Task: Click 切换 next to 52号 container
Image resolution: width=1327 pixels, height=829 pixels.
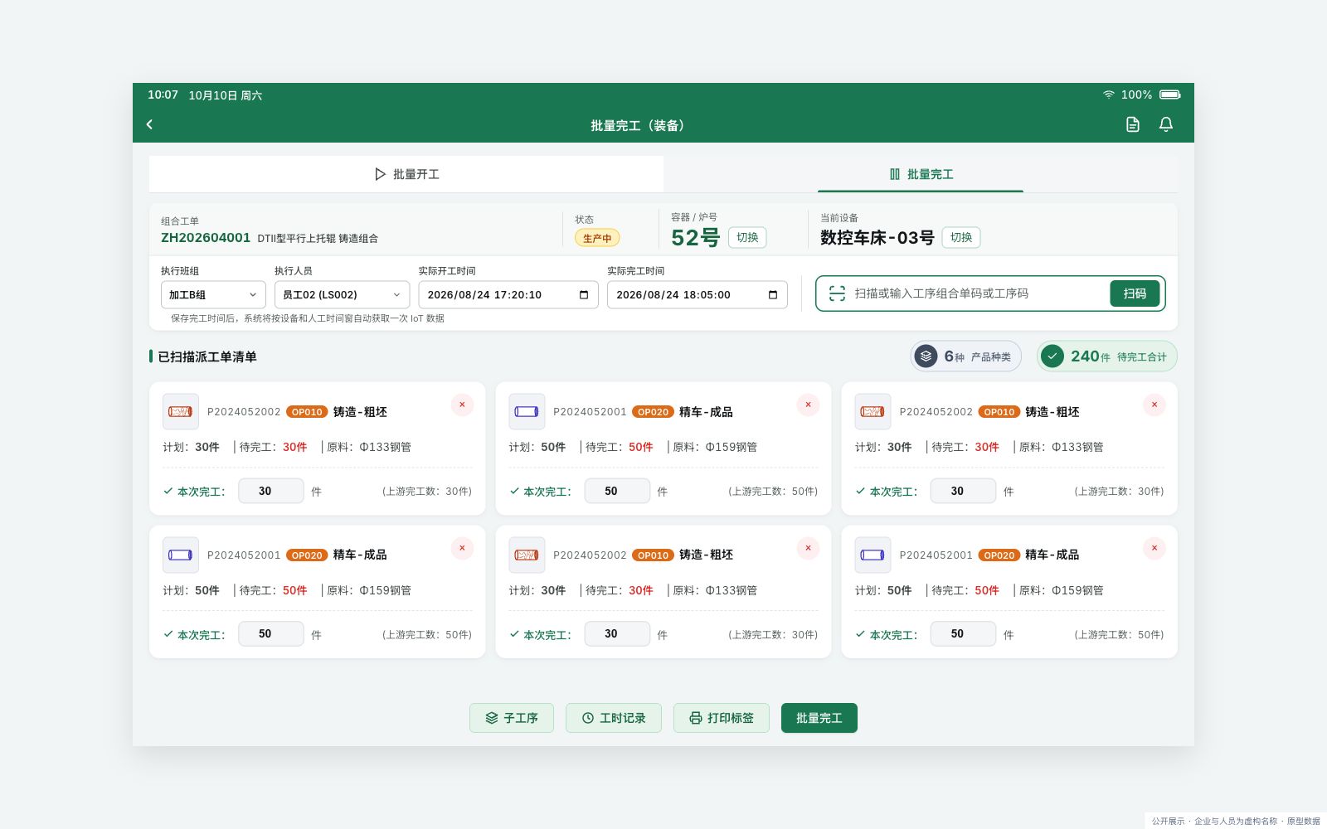Action: click(747, 237)
